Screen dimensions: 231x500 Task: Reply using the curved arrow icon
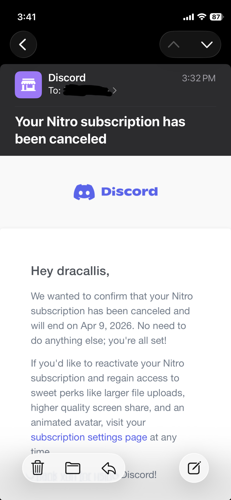(109, 468)
